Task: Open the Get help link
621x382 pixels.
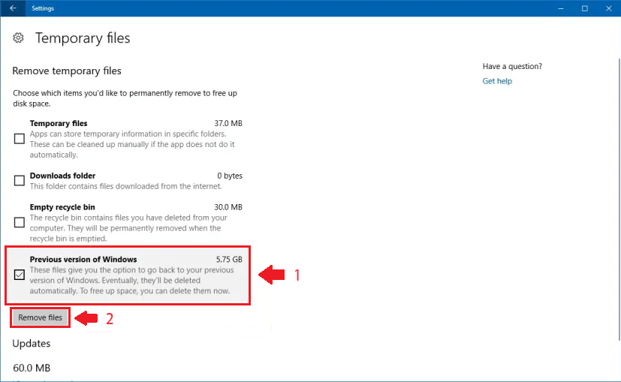Action: click(497, 81)
